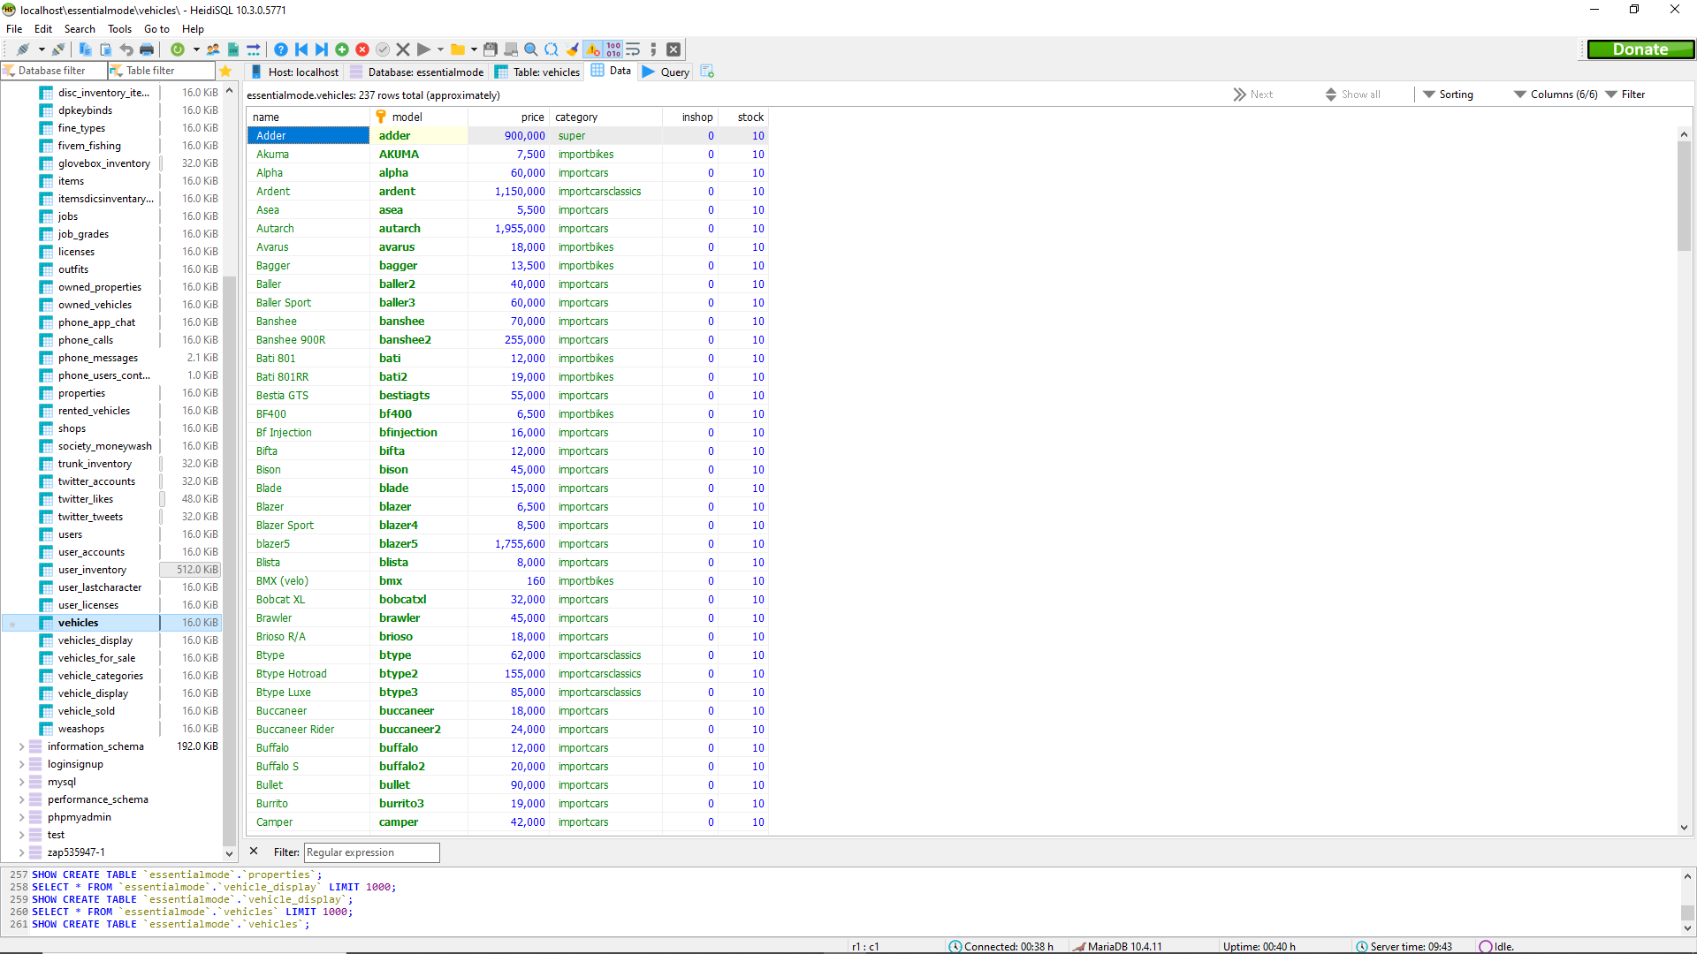Click the green Refresh icon
The width and height of the screenshot is (1697, 954).
coord(178,49)
